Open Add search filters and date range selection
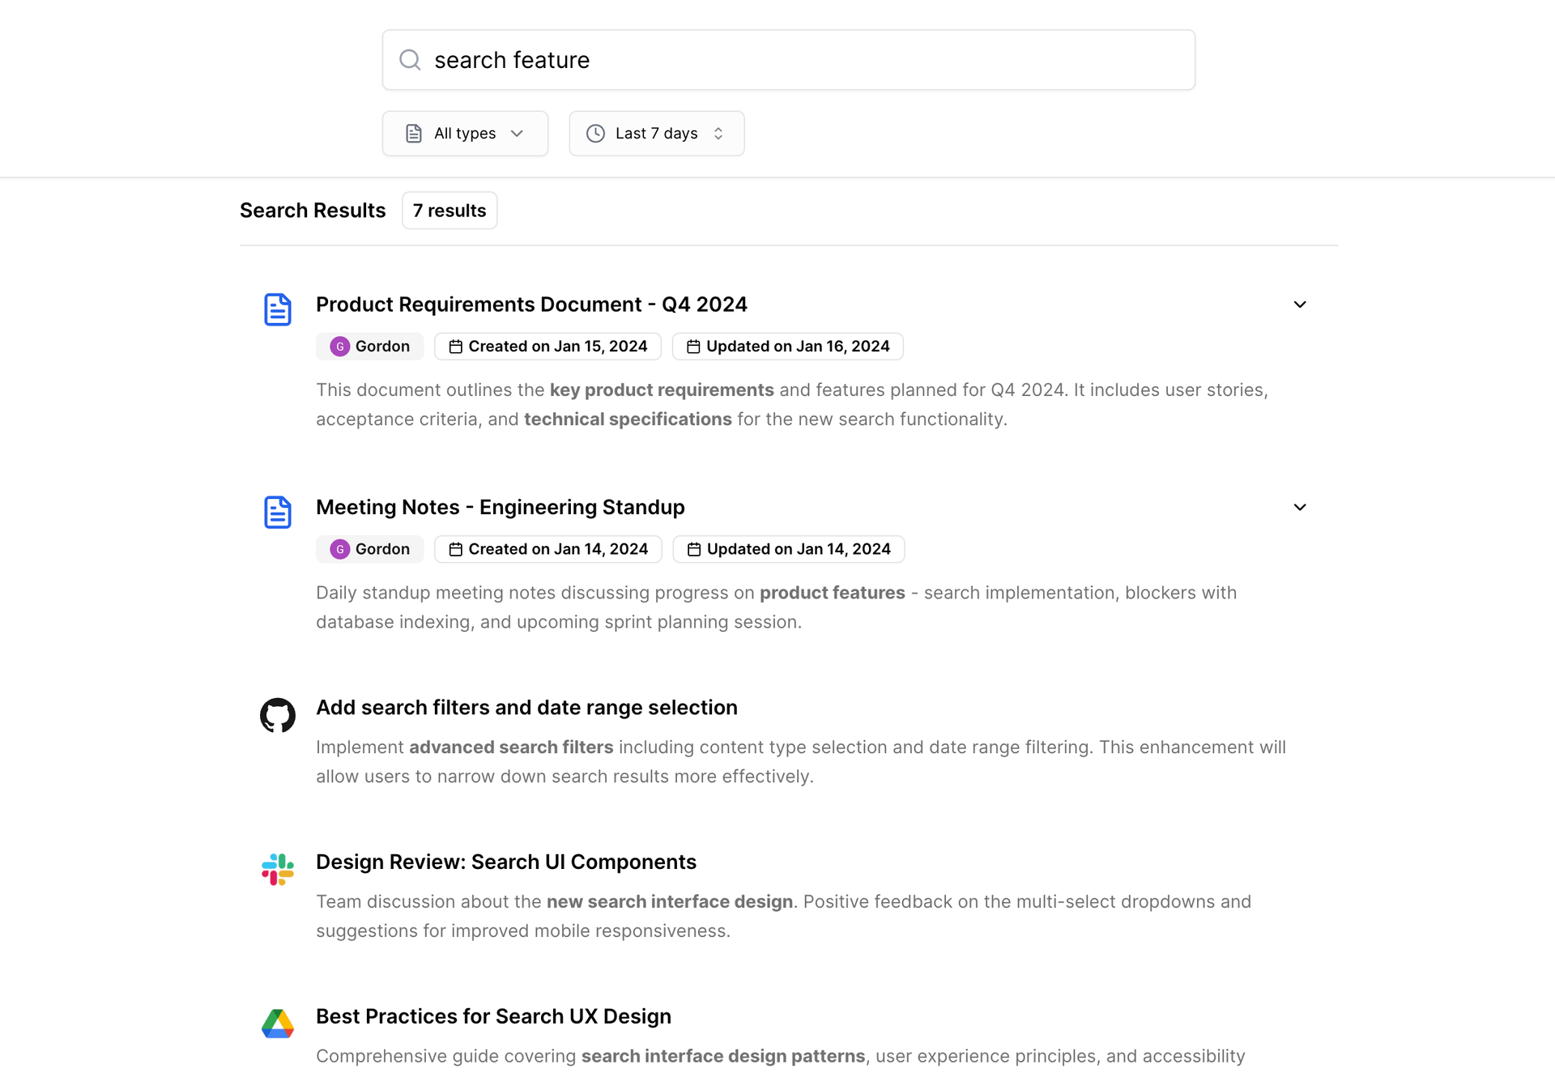 pos(526,708)
